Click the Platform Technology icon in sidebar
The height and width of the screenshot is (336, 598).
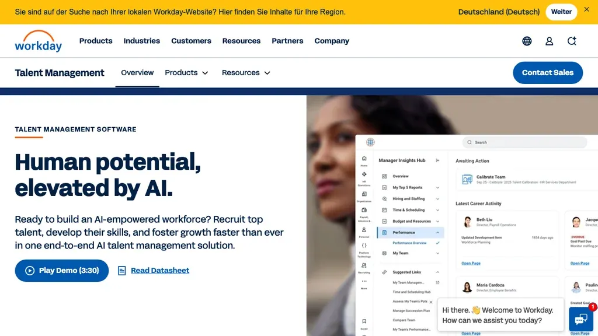(x=364, y=246)
